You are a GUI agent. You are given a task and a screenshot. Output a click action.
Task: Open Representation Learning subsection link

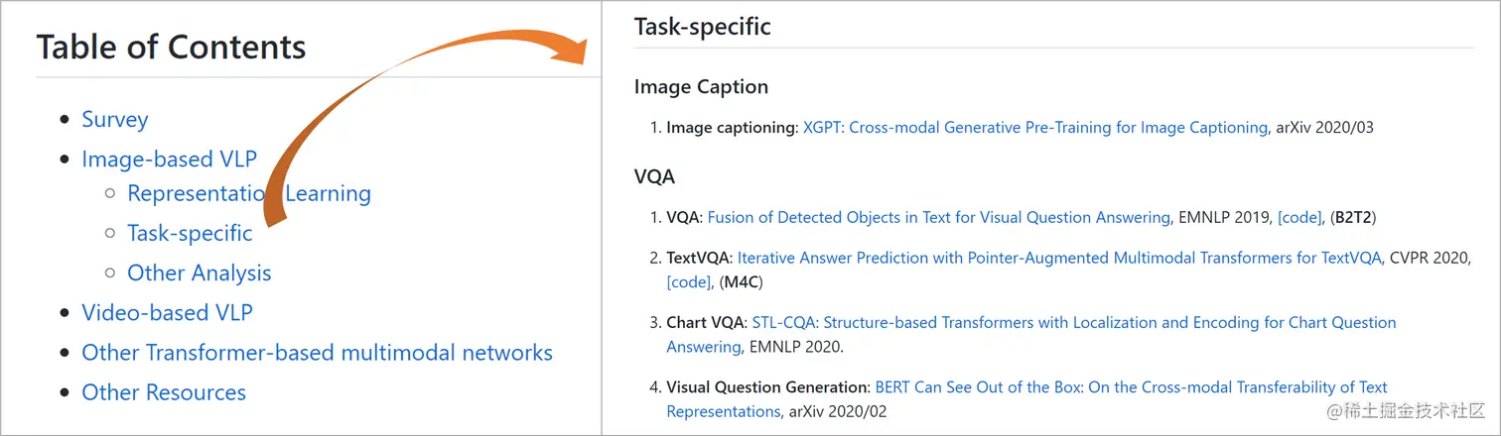(x=249, y=193)
